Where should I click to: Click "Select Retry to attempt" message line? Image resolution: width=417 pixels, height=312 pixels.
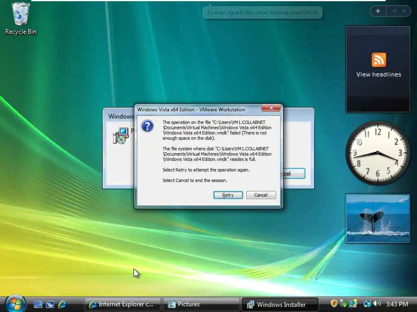click(x=206, y=170)
